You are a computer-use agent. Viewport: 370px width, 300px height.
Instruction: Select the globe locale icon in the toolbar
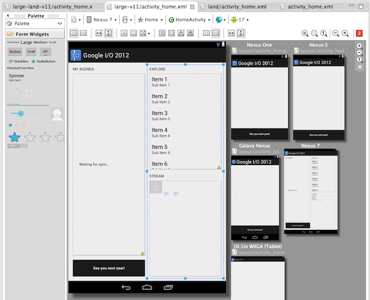tap(218, 19)
